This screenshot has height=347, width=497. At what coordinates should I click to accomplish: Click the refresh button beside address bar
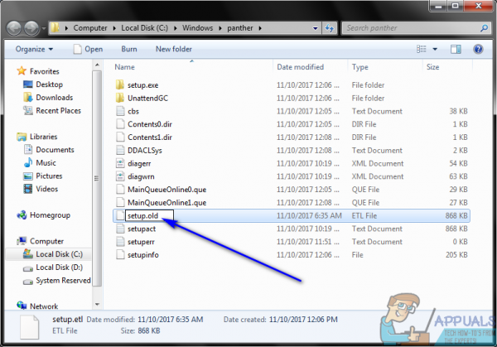(x=330, y=28)
